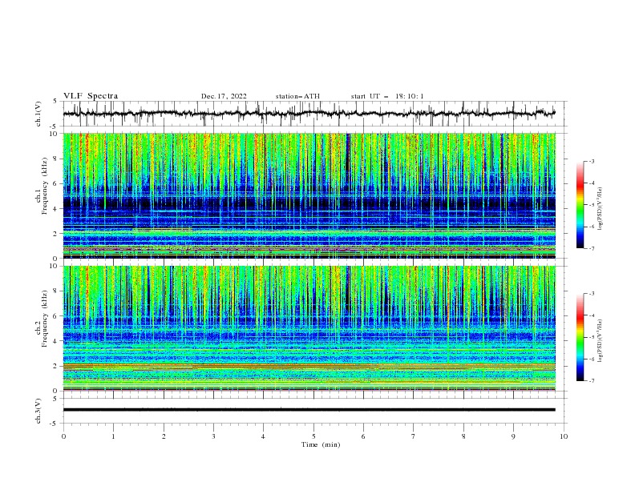Click time axis tick label "9"
The height and width of the screenshot is (490, 635).
[x=513, y=436]
